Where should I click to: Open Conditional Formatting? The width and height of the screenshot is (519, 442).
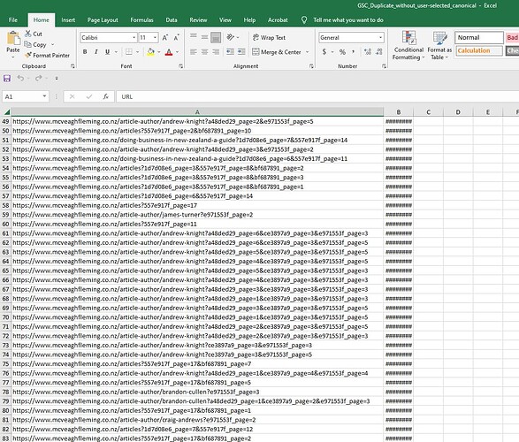click(x=408, y=45)
